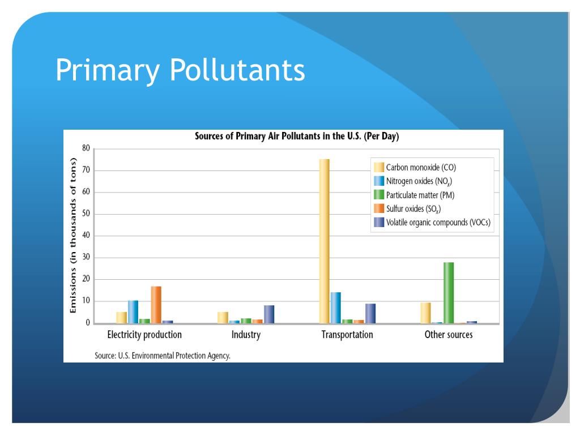Click the 'Industry' axis label

(246, 335)
